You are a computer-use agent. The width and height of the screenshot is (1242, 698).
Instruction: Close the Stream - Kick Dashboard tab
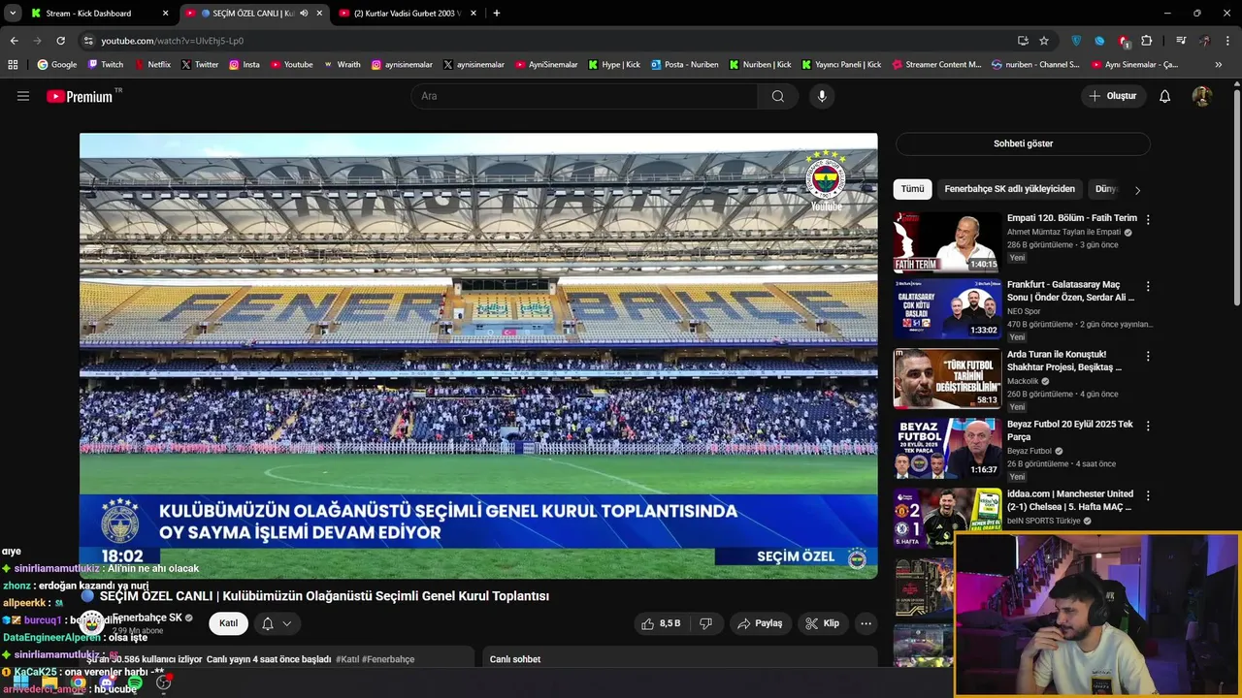coord(165,13)
